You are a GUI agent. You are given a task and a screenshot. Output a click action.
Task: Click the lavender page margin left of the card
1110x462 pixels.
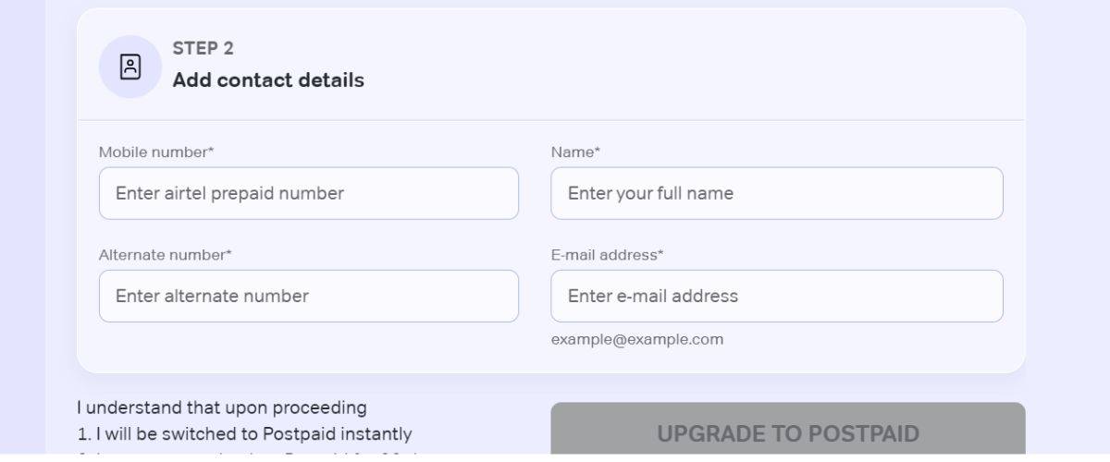22,231
